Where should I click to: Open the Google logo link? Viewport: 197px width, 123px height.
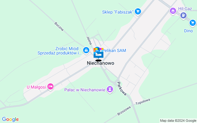click(10, 119)
